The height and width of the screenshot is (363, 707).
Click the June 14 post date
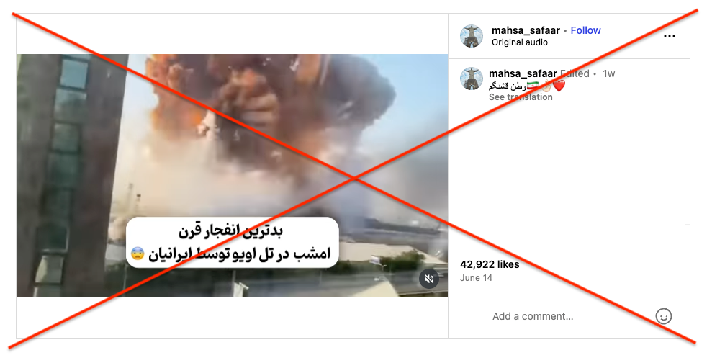(476, 278)
